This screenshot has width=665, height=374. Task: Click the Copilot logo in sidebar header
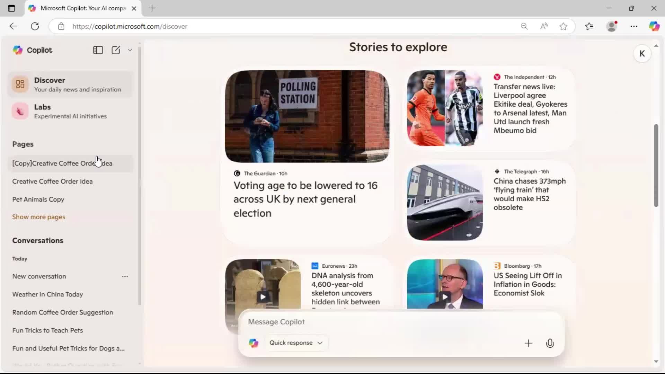[18, 50]
